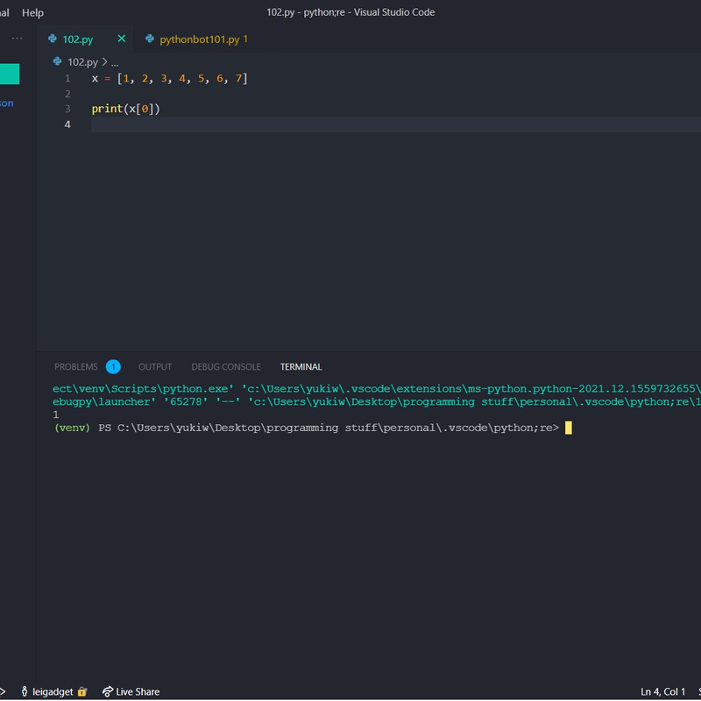The image size is (701, 701).
Task: Switch to pythonbot101.py tab
Action: pyautogui.click(x=198, y=39)
